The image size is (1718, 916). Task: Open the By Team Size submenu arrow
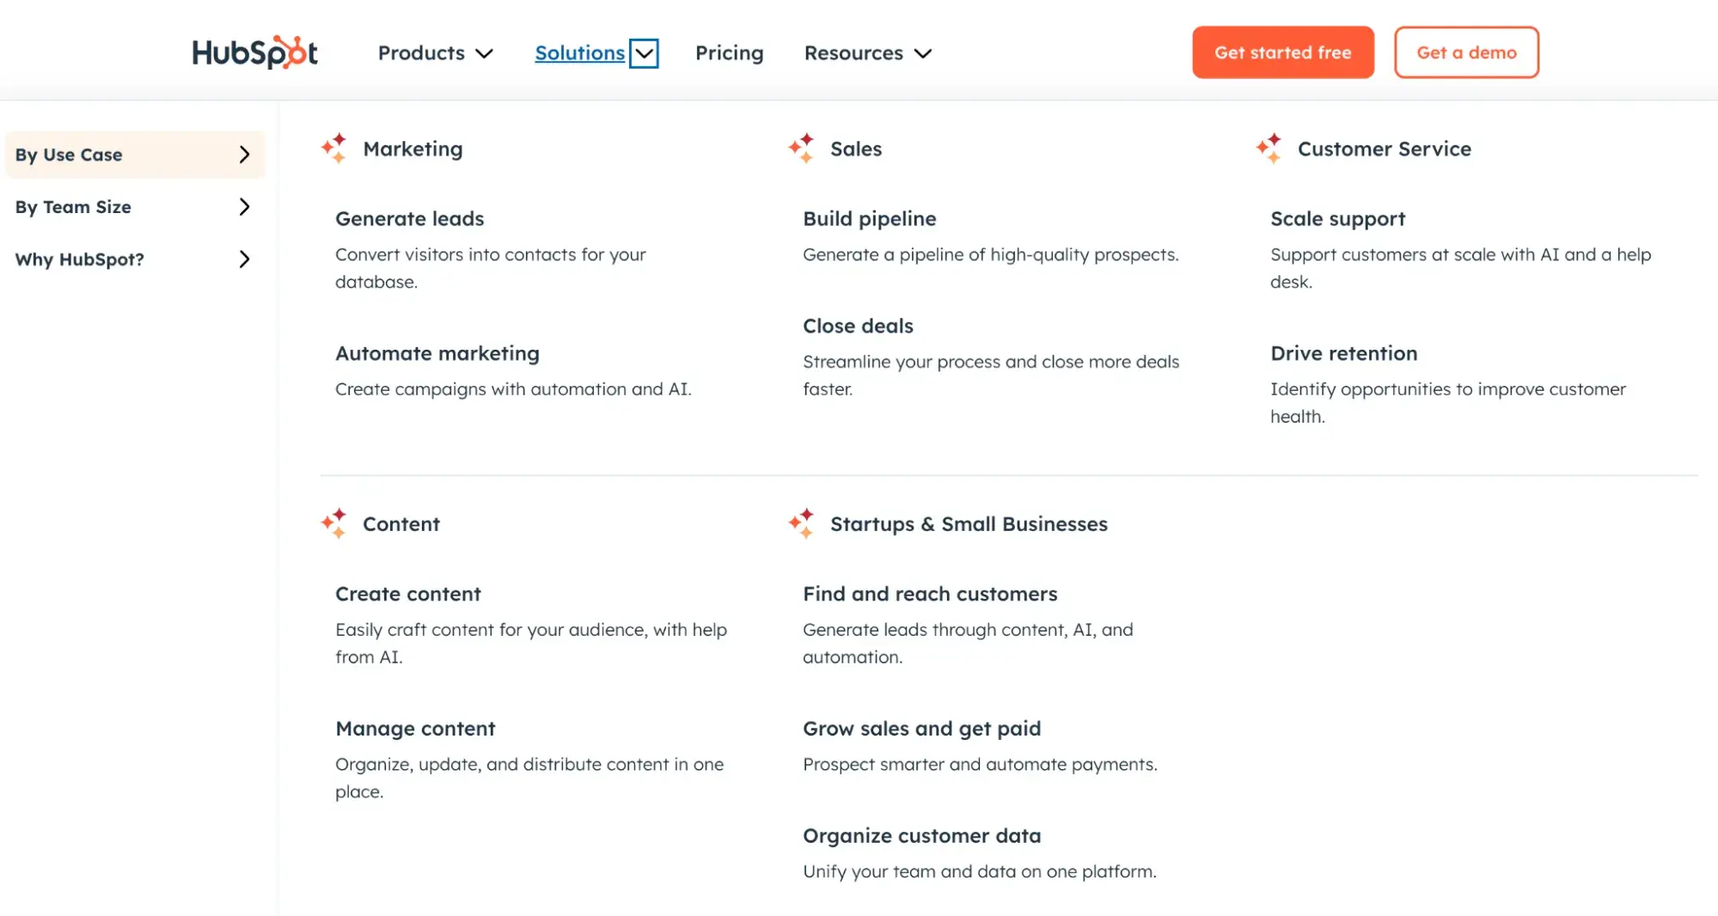[x=244, y=207]
